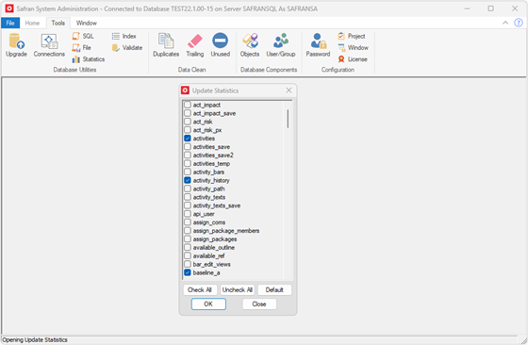
Task: Select the act_risk_px list row
Action: (234, 130)
